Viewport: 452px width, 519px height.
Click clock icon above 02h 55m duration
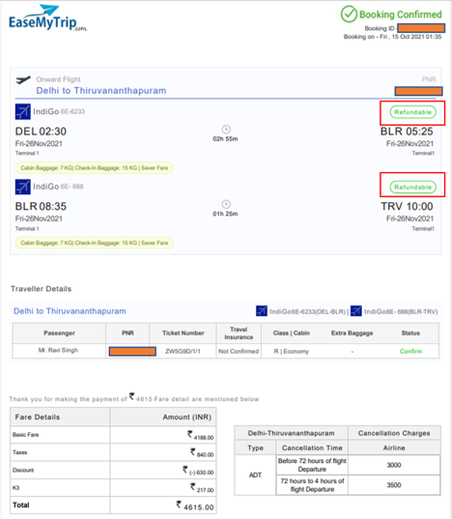coord(226,130)
